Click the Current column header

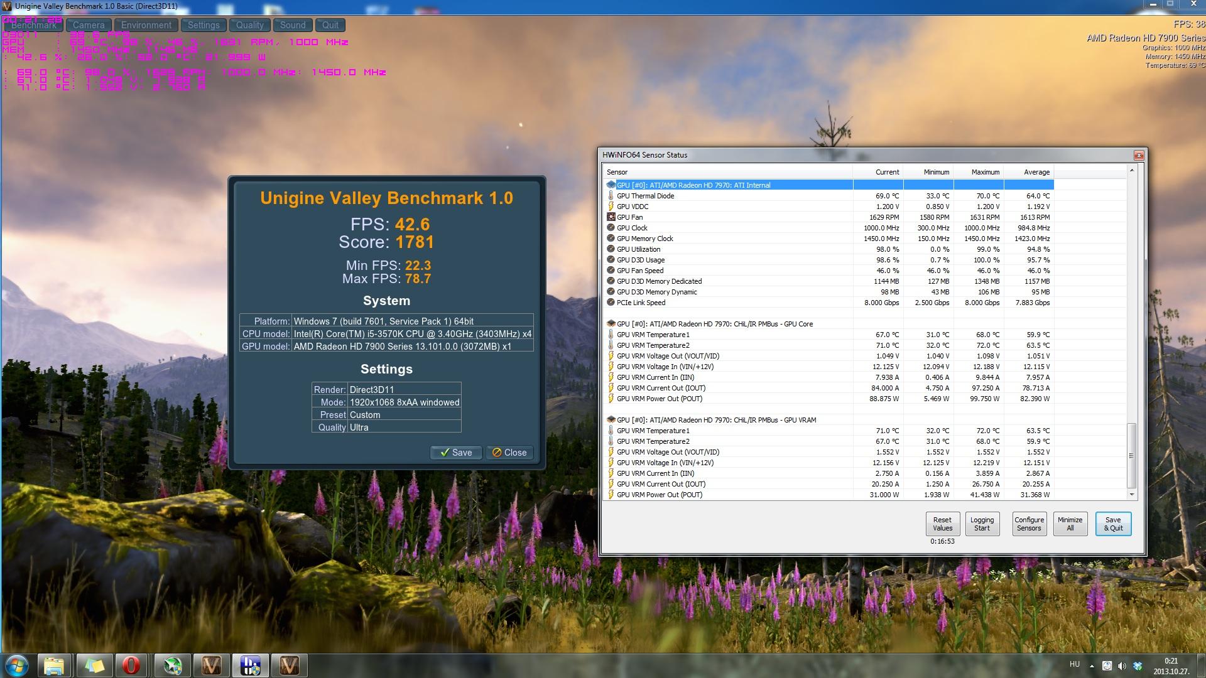tap(878, 172)
